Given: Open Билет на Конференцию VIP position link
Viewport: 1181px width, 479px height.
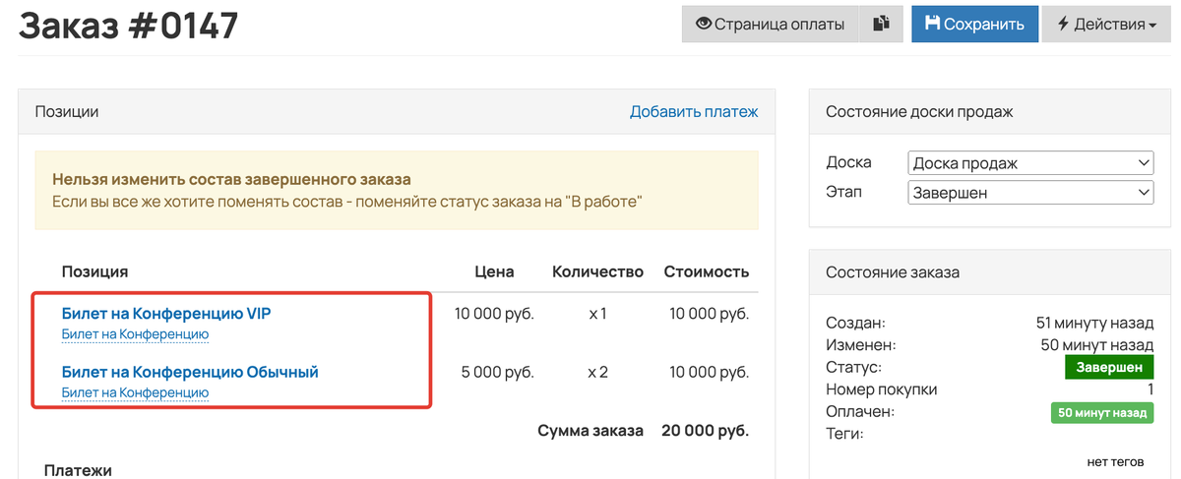Looking at the screenshot, I should tap(166, 314).
